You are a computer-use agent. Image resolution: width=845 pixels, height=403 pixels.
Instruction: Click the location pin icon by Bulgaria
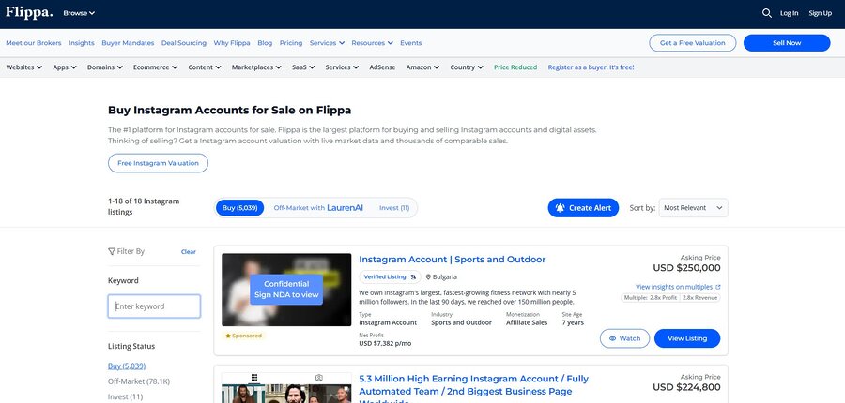[428, 277]
